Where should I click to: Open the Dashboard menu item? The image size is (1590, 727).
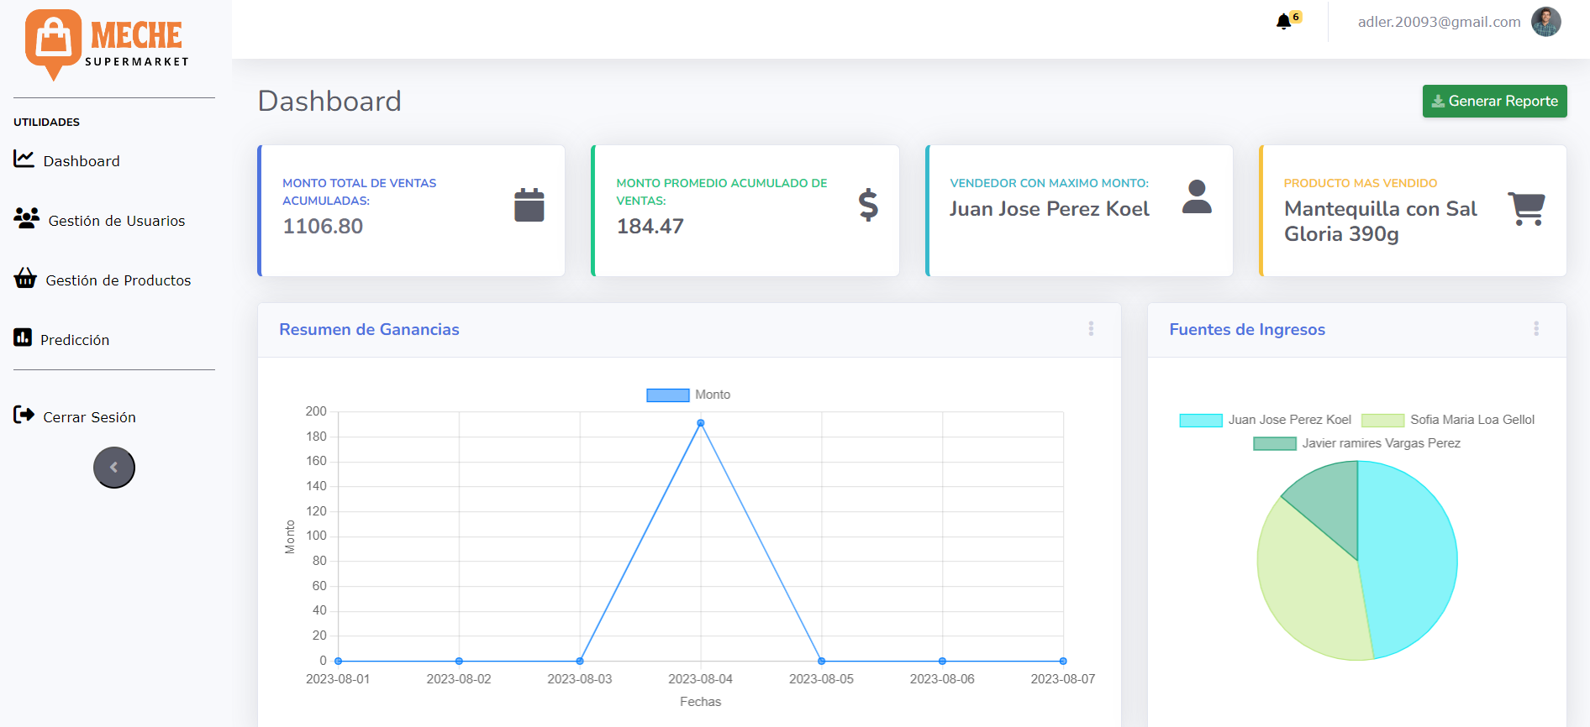coord(81,160)
